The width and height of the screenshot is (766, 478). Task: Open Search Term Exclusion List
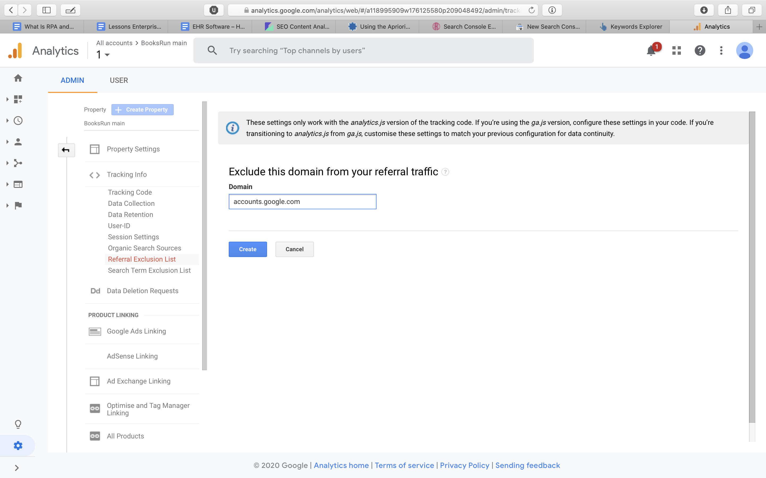[x=149, y=270]
